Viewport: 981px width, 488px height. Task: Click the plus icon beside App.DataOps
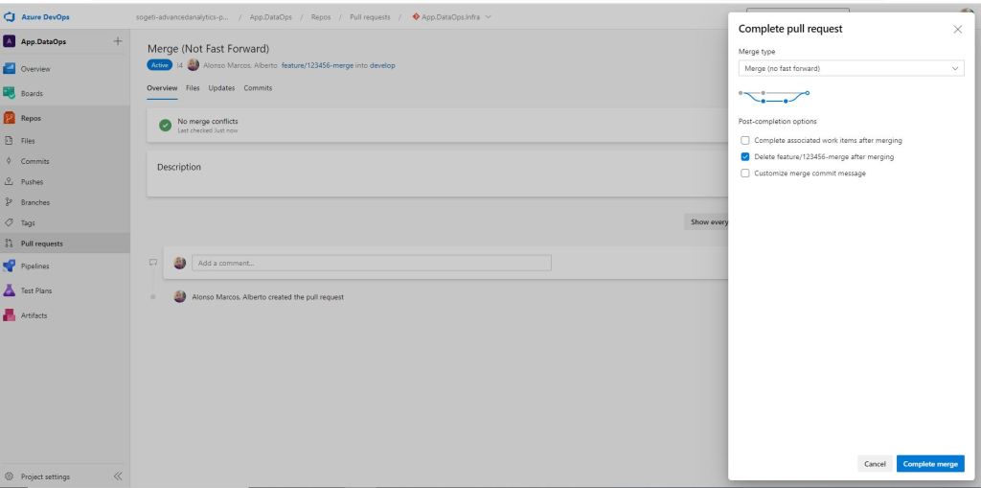click(118, 41)
